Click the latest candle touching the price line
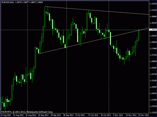Screen dimensions: 157x117 (139, 35)
